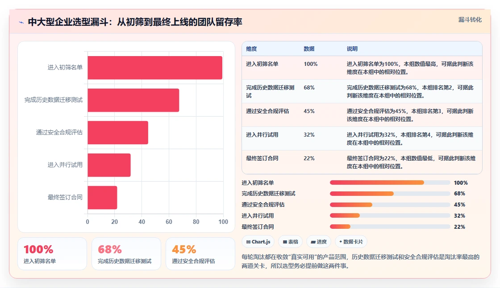This screenshot has height=288, width=500.
Task: Click the 80 tick on the chart x-axis
Action: 196,222
